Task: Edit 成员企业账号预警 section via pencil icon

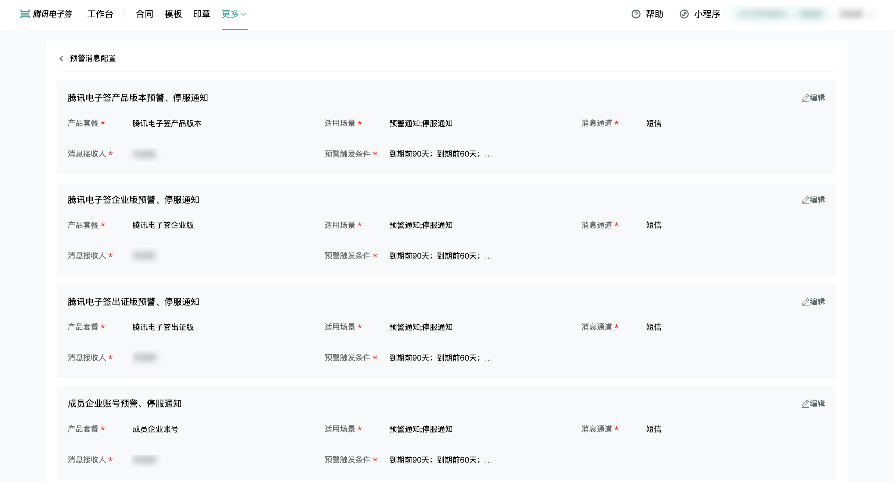Action: tap(805, 404)
